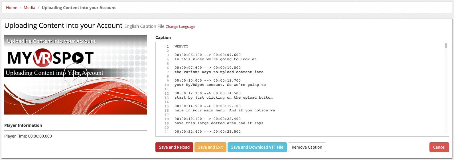Screen dimensions: 454x160
Task: Click the Save and Exit button
Action: 210,147
